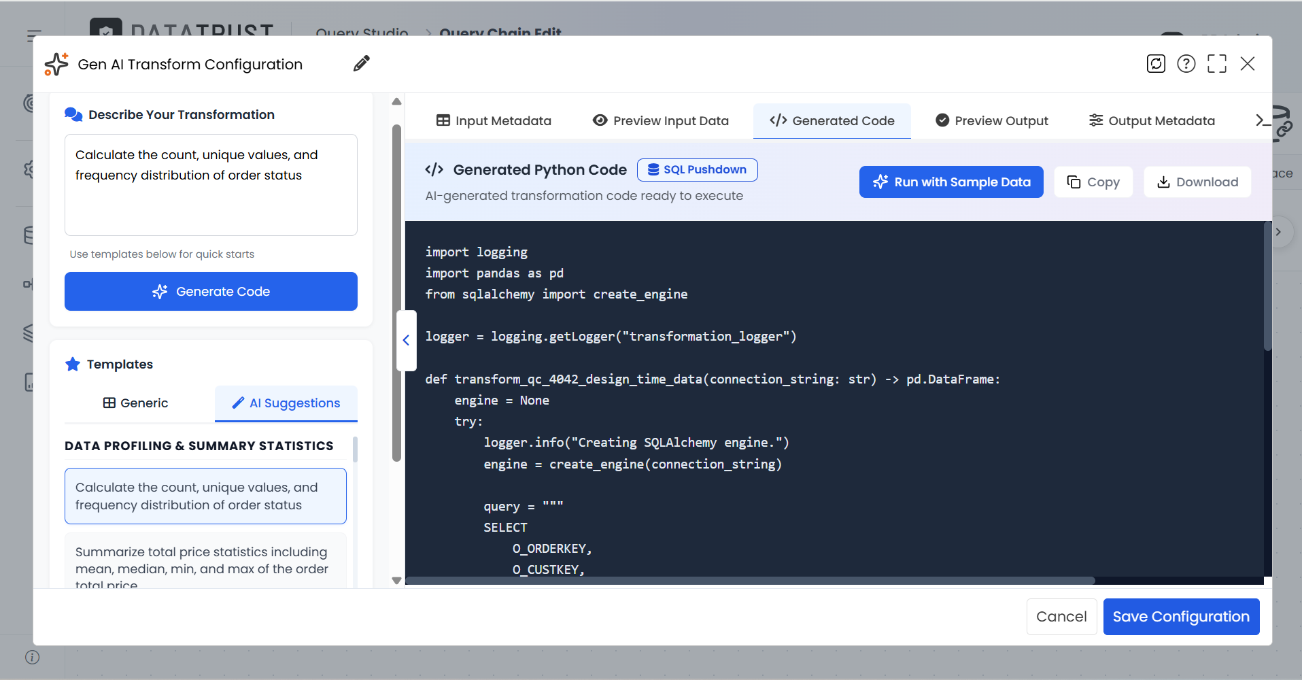
Task: Click the info icon in the bottom left
Action: coord(32,657)
